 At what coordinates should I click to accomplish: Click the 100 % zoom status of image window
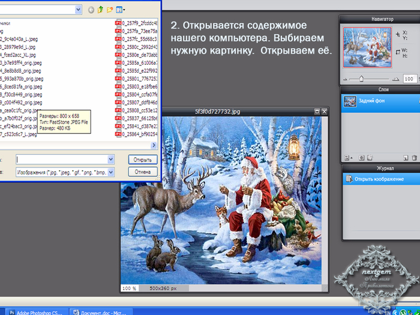(129, 288)
